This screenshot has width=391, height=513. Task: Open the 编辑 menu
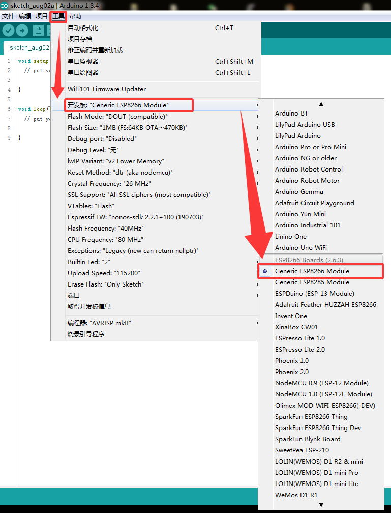click(x=25, y=16)
